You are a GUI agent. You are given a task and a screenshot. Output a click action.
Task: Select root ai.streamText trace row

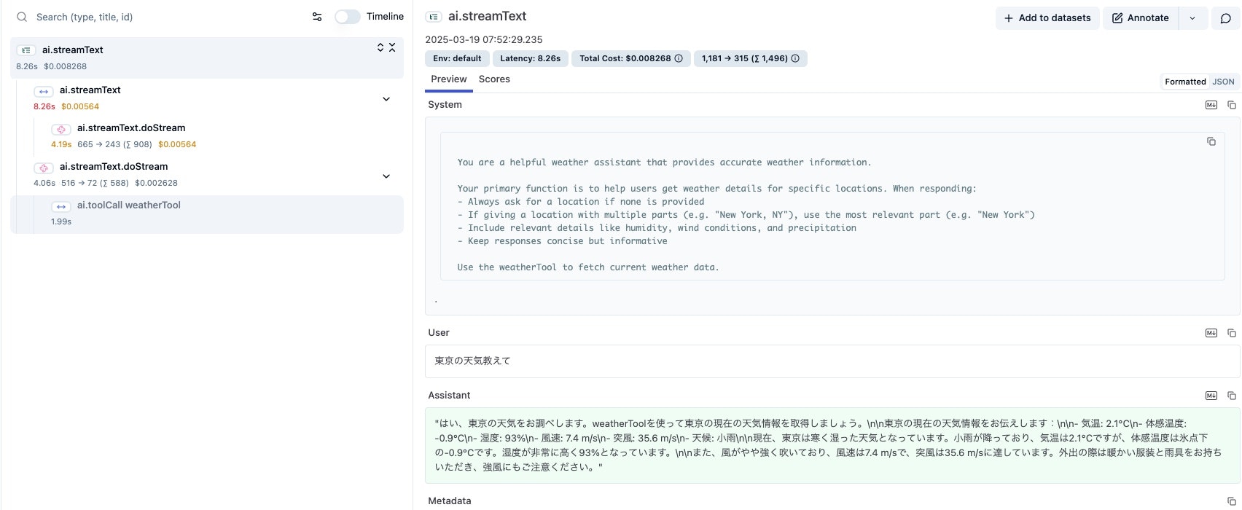pos(207,58)
